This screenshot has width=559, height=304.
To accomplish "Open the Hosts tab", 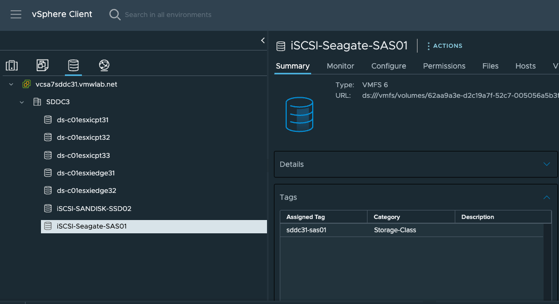I will pyautogui.click(x=525, y=66).
